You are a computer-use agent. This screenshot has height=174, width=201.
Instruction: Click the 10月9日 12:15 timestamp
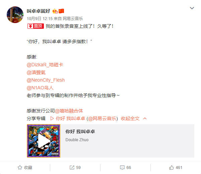40,19
